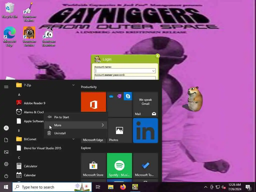Click the Explore group heading
Screen dimensions: 256x192
[86, 148]
